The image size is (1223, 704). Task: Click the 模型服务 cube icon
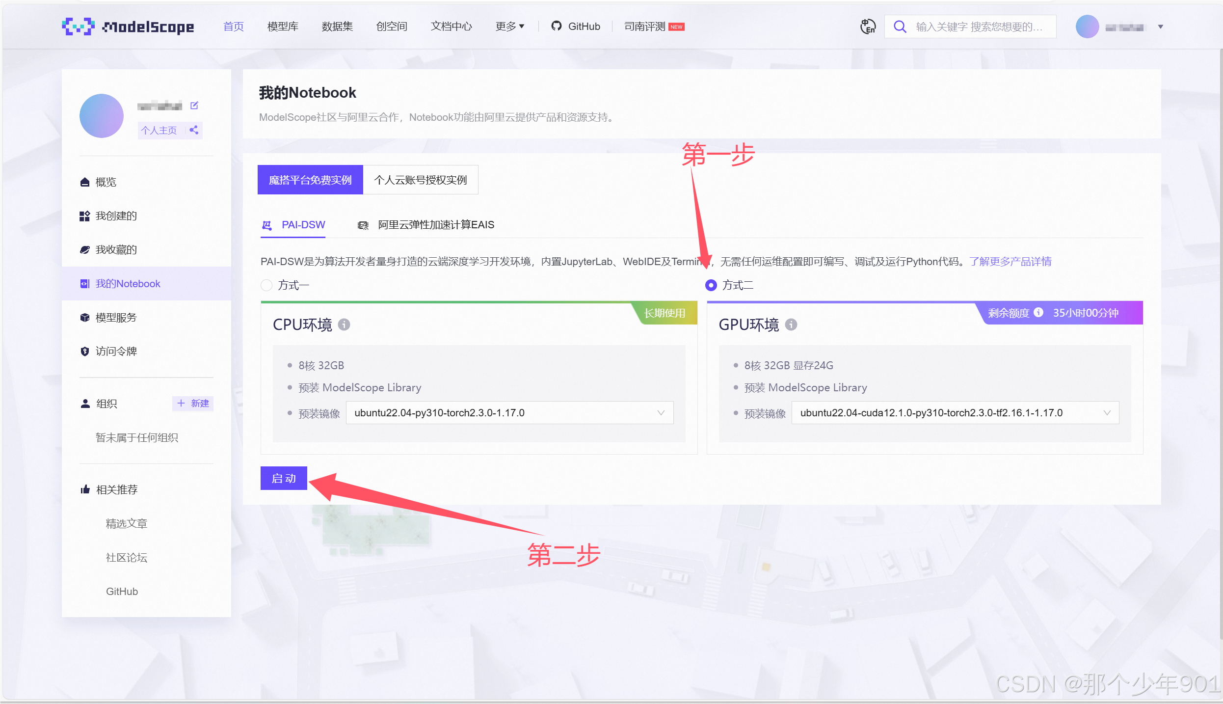[85, 318]
